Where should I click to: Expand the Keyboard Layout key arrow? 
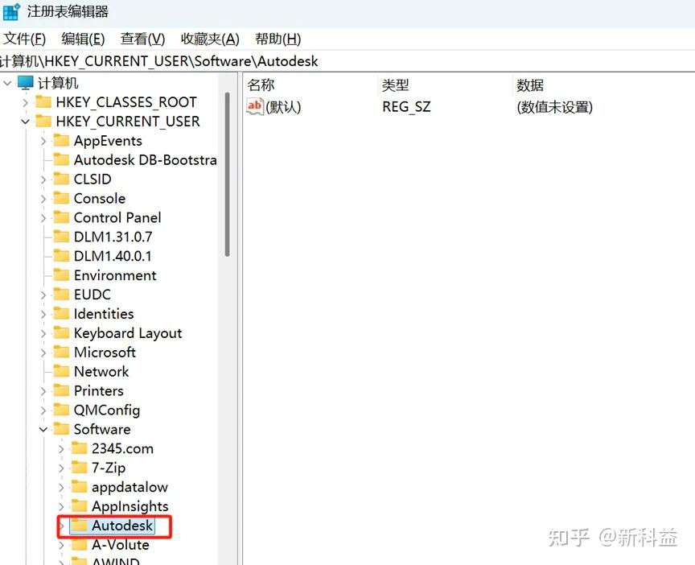coord(43,333)
